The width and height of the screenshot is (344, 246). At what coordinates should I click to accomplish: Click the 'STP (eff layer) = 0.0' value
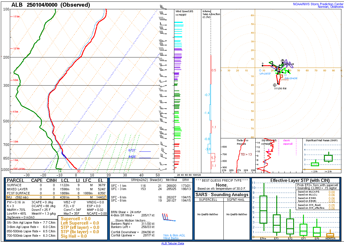pos(80,228)
